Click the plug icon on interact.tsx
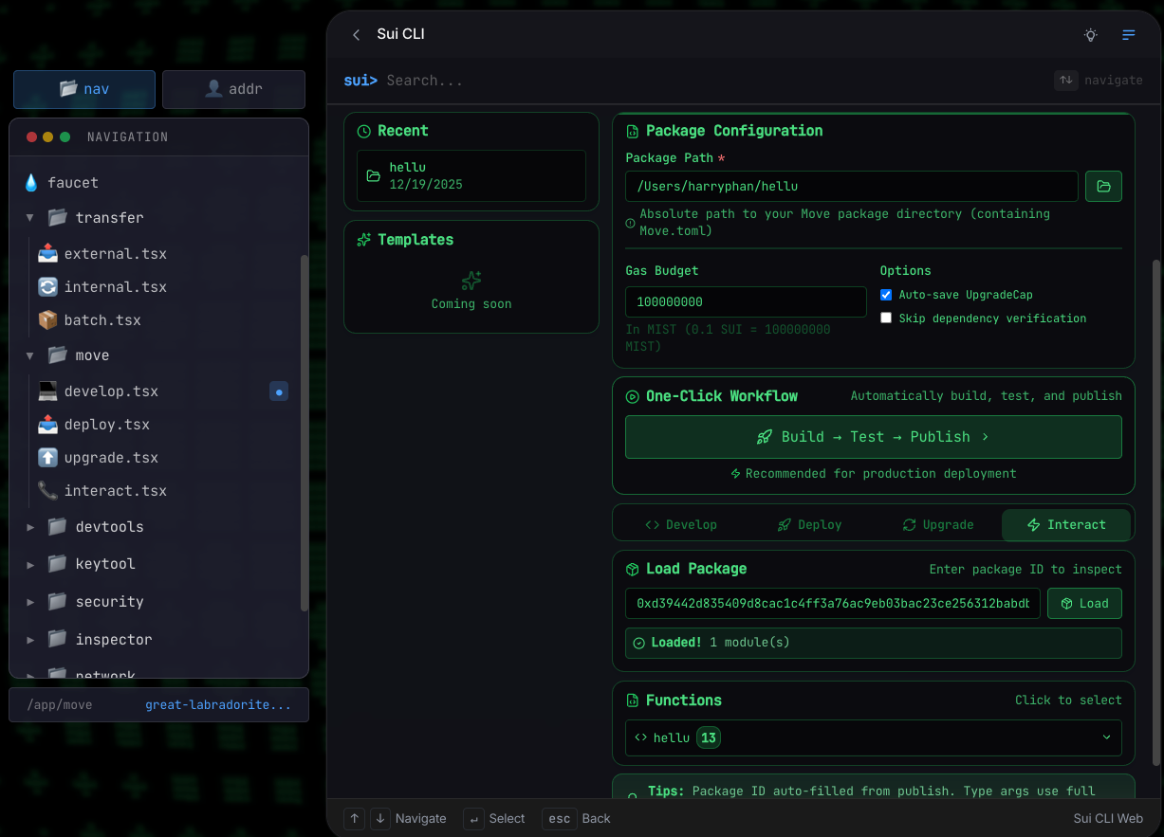This screenshot has height=837, width=1164. point(48,490)
